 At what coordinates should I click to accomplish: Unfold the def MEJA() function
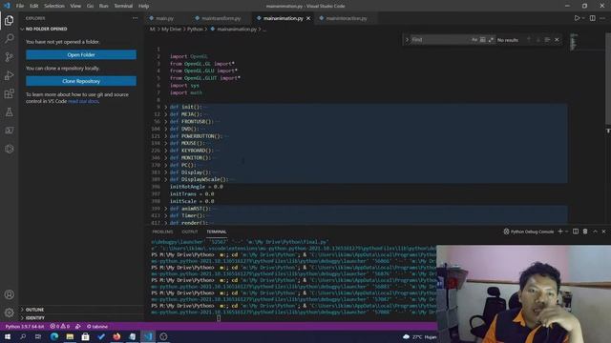[165, 114]
